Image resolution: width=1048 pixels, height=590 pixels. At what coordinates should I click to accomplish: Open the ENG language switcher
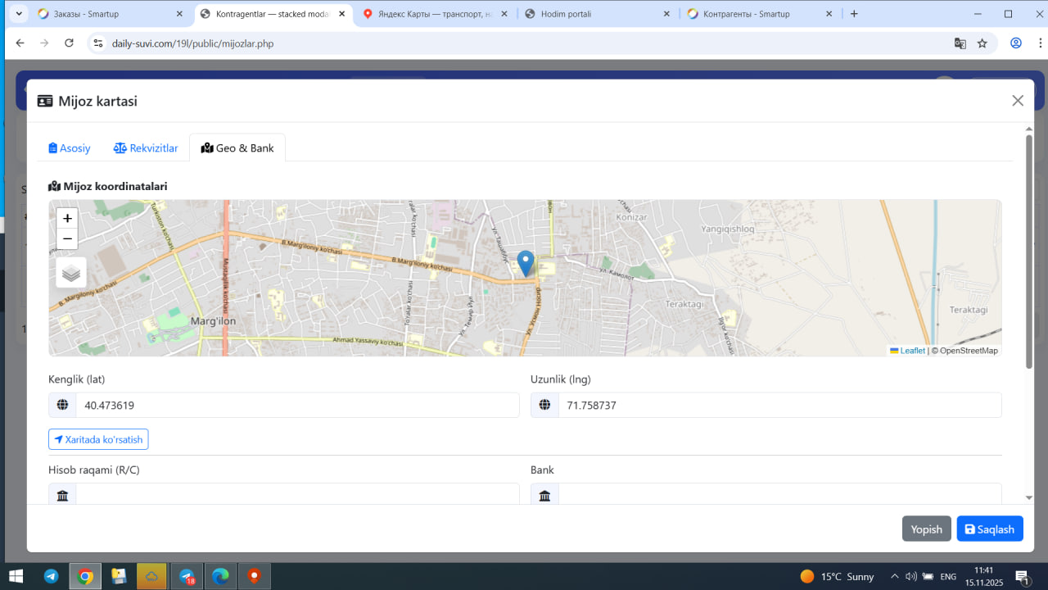coord(948,576)
